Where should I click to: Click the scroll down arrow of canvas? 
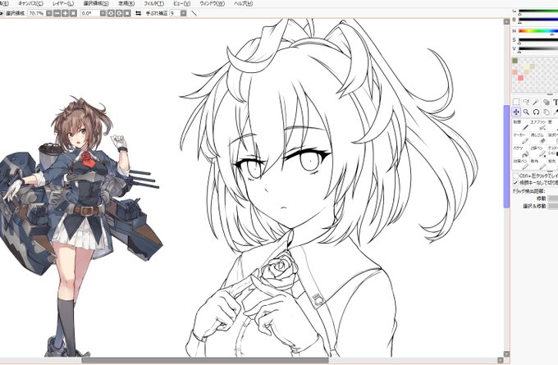(506, 354)
